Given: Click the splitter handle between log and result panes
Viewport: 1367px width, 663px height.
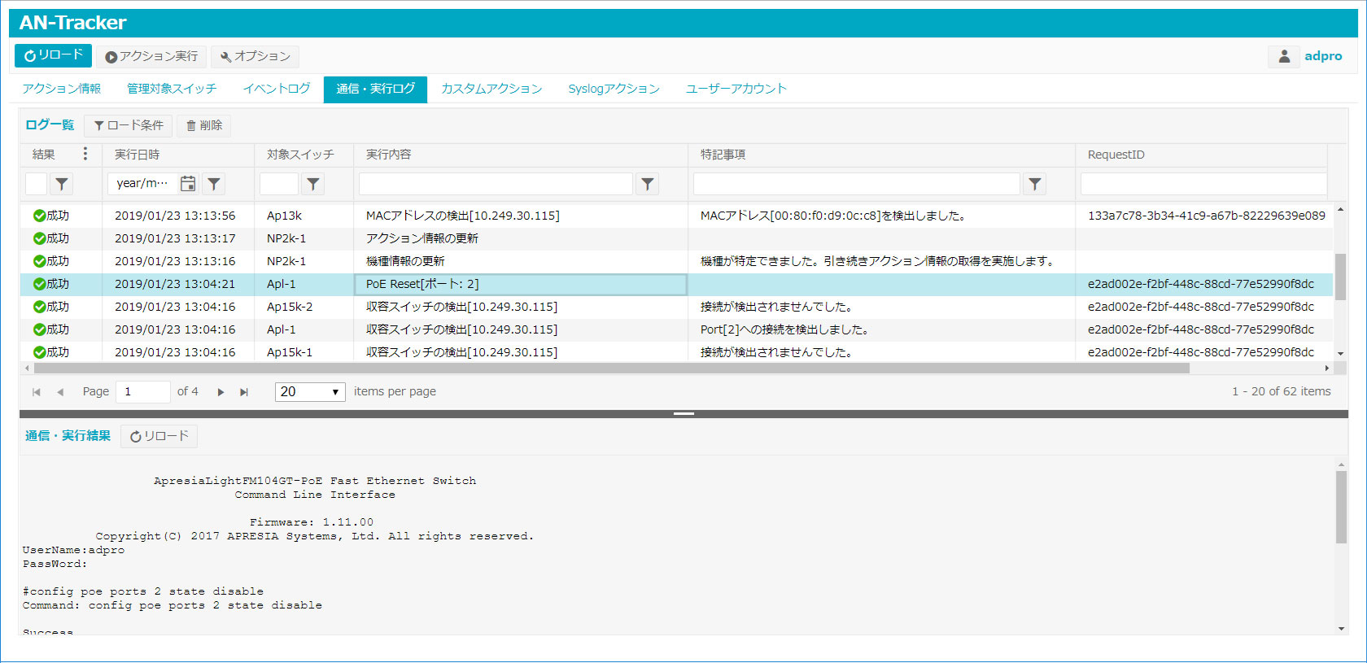Looking at the screenshot, I should click(683, 414).
